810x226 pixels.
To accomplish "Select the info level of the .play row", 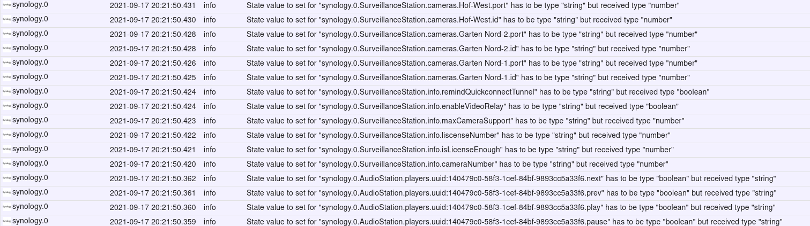I will (x=210, y=207).
